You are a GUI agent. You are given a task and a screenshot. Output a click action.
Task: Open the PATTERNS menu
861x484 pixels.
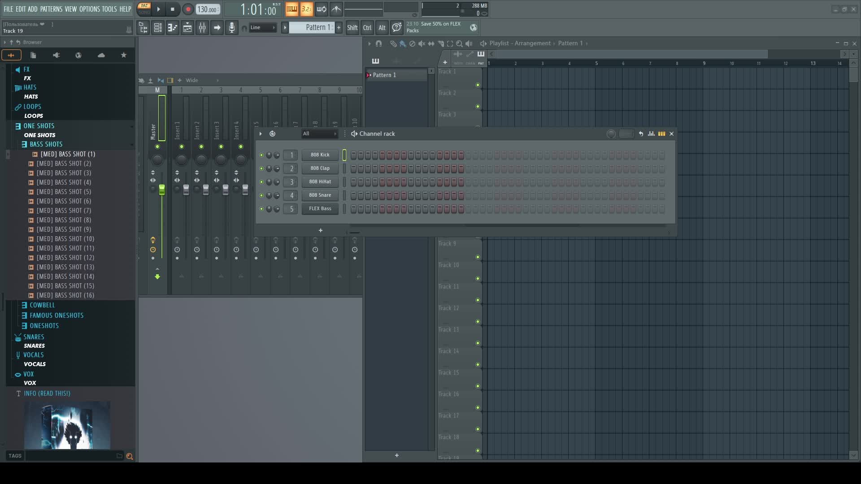click(x=51, y=9)
